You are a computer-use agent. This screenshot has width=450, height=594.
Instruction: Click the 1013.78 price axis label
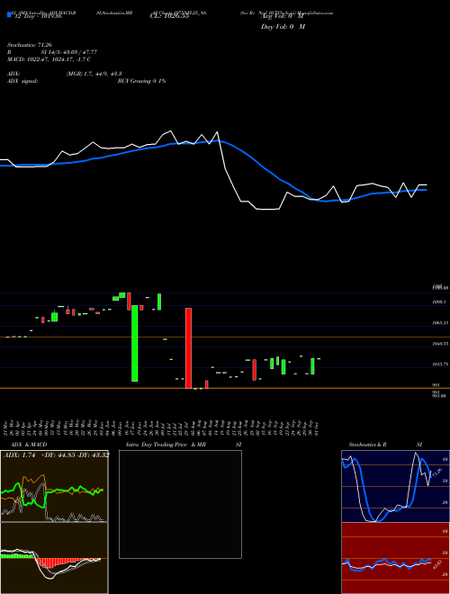coord(440,364)
